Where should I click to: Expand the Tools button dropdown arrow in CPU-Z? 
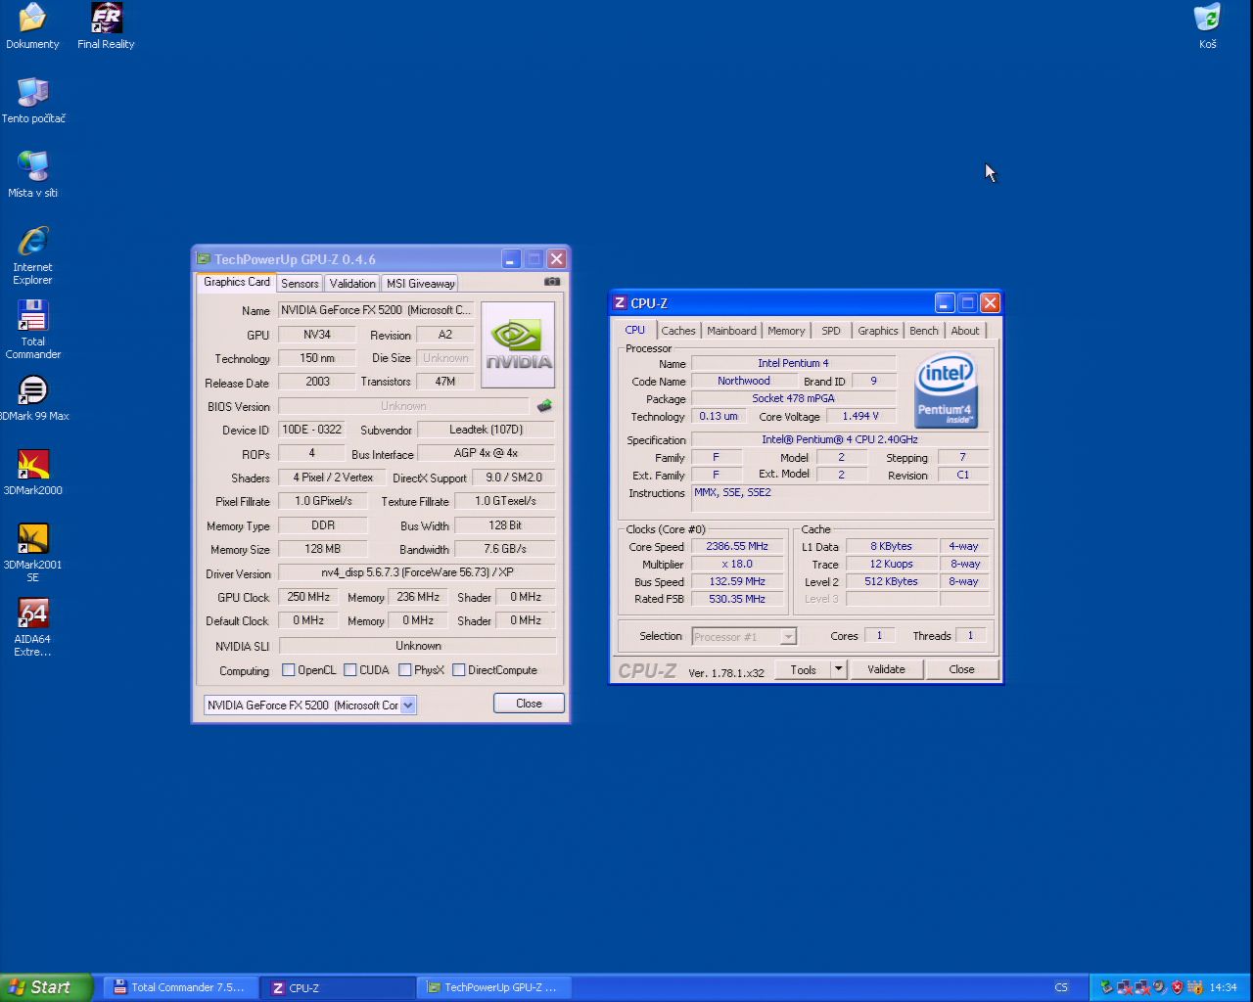pyautogui.click(x=838, y=669)
